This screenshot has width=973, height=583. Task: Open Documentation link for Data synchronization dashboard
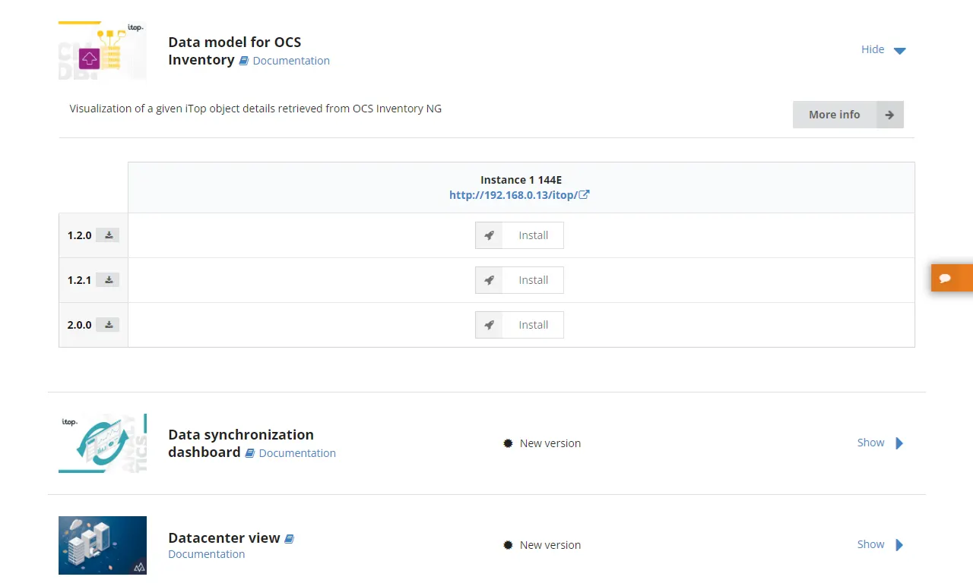tap(297, 453)
